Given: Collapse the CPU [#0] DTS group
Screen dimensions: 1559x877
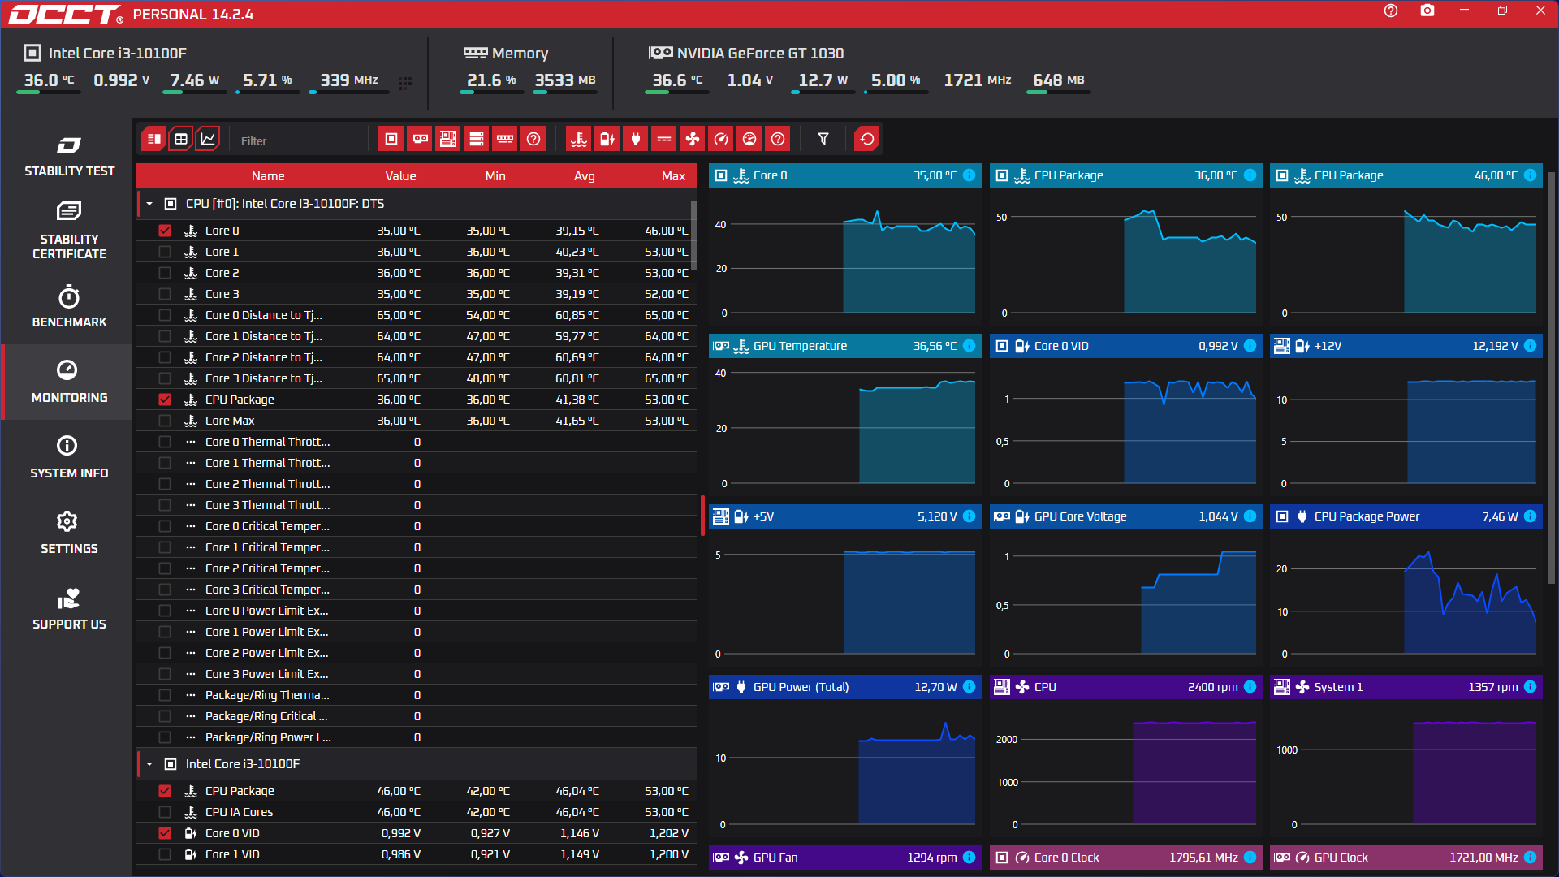Looking at the screenshot, I should [149, 204].
